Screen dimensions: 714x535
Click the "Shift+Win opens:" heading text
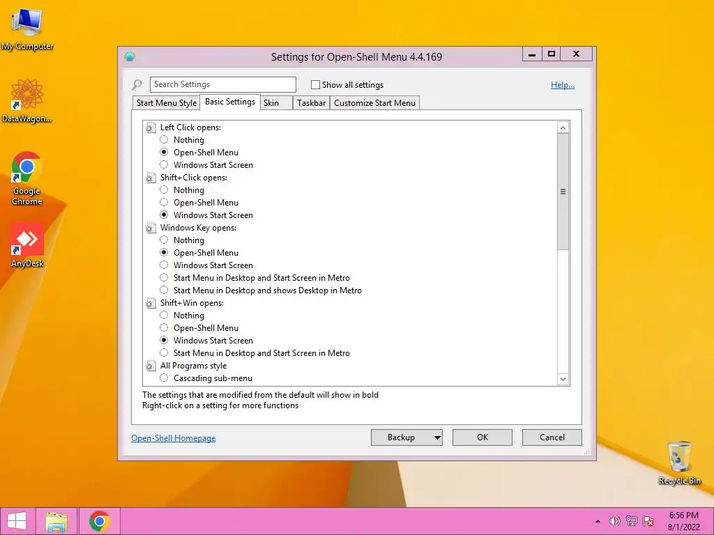pyautogui.click(x=192, y=303)
